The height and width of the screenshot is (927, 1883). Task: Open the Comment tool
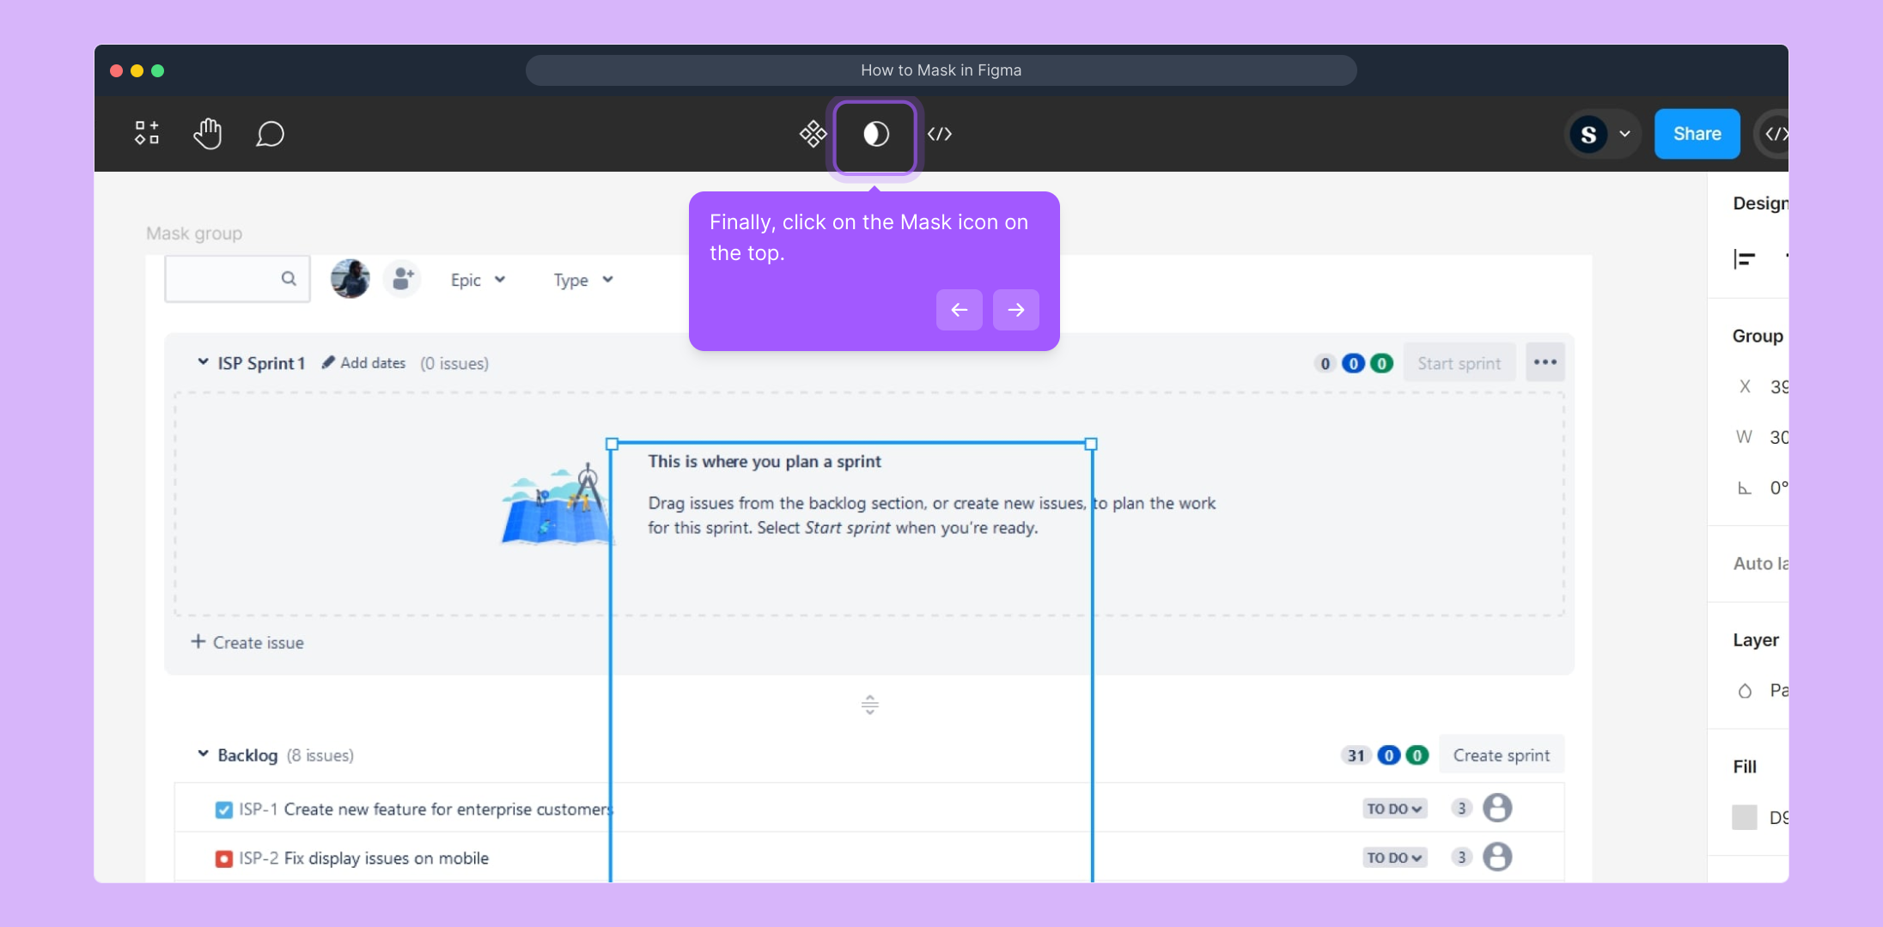270,134
